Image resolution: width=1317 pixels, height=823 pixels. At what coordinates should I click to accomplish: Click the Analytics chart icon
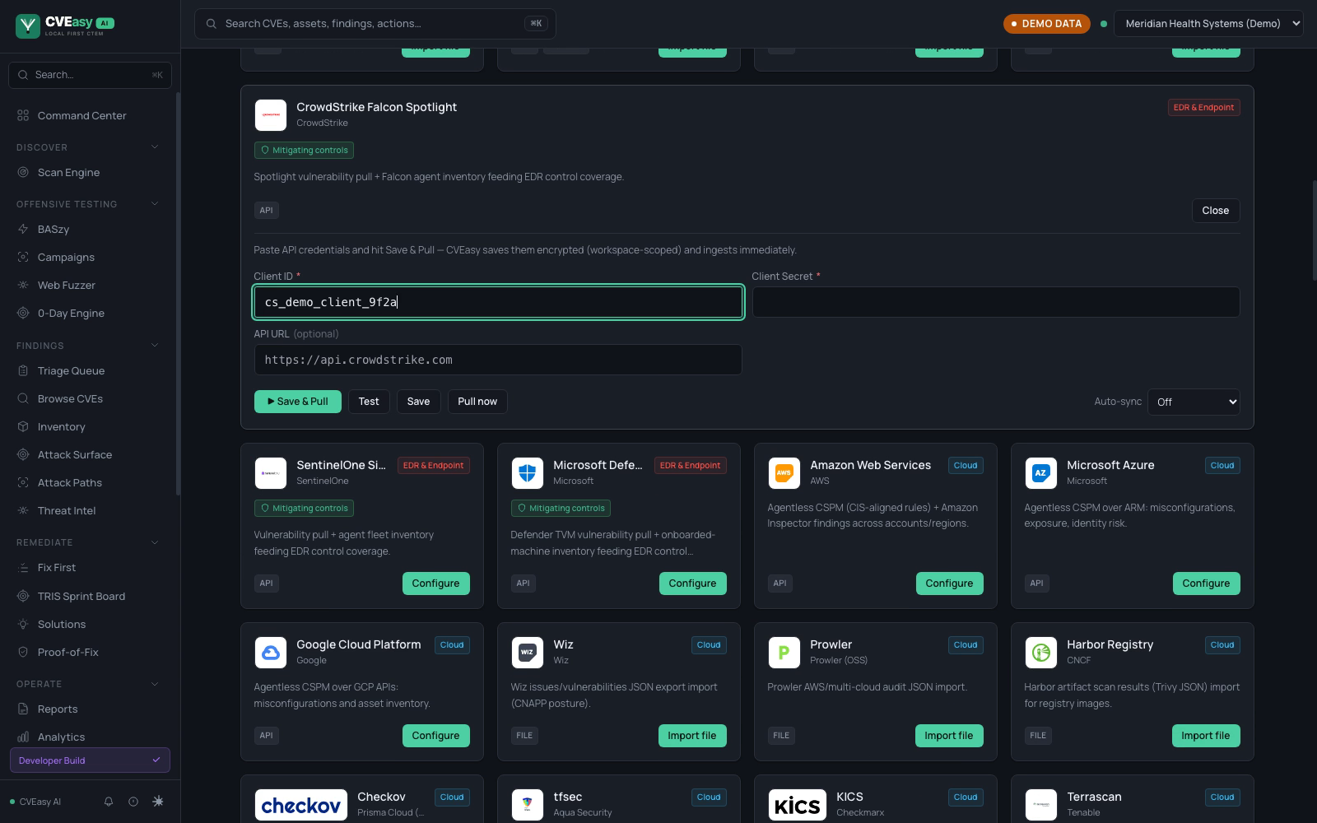23,737
